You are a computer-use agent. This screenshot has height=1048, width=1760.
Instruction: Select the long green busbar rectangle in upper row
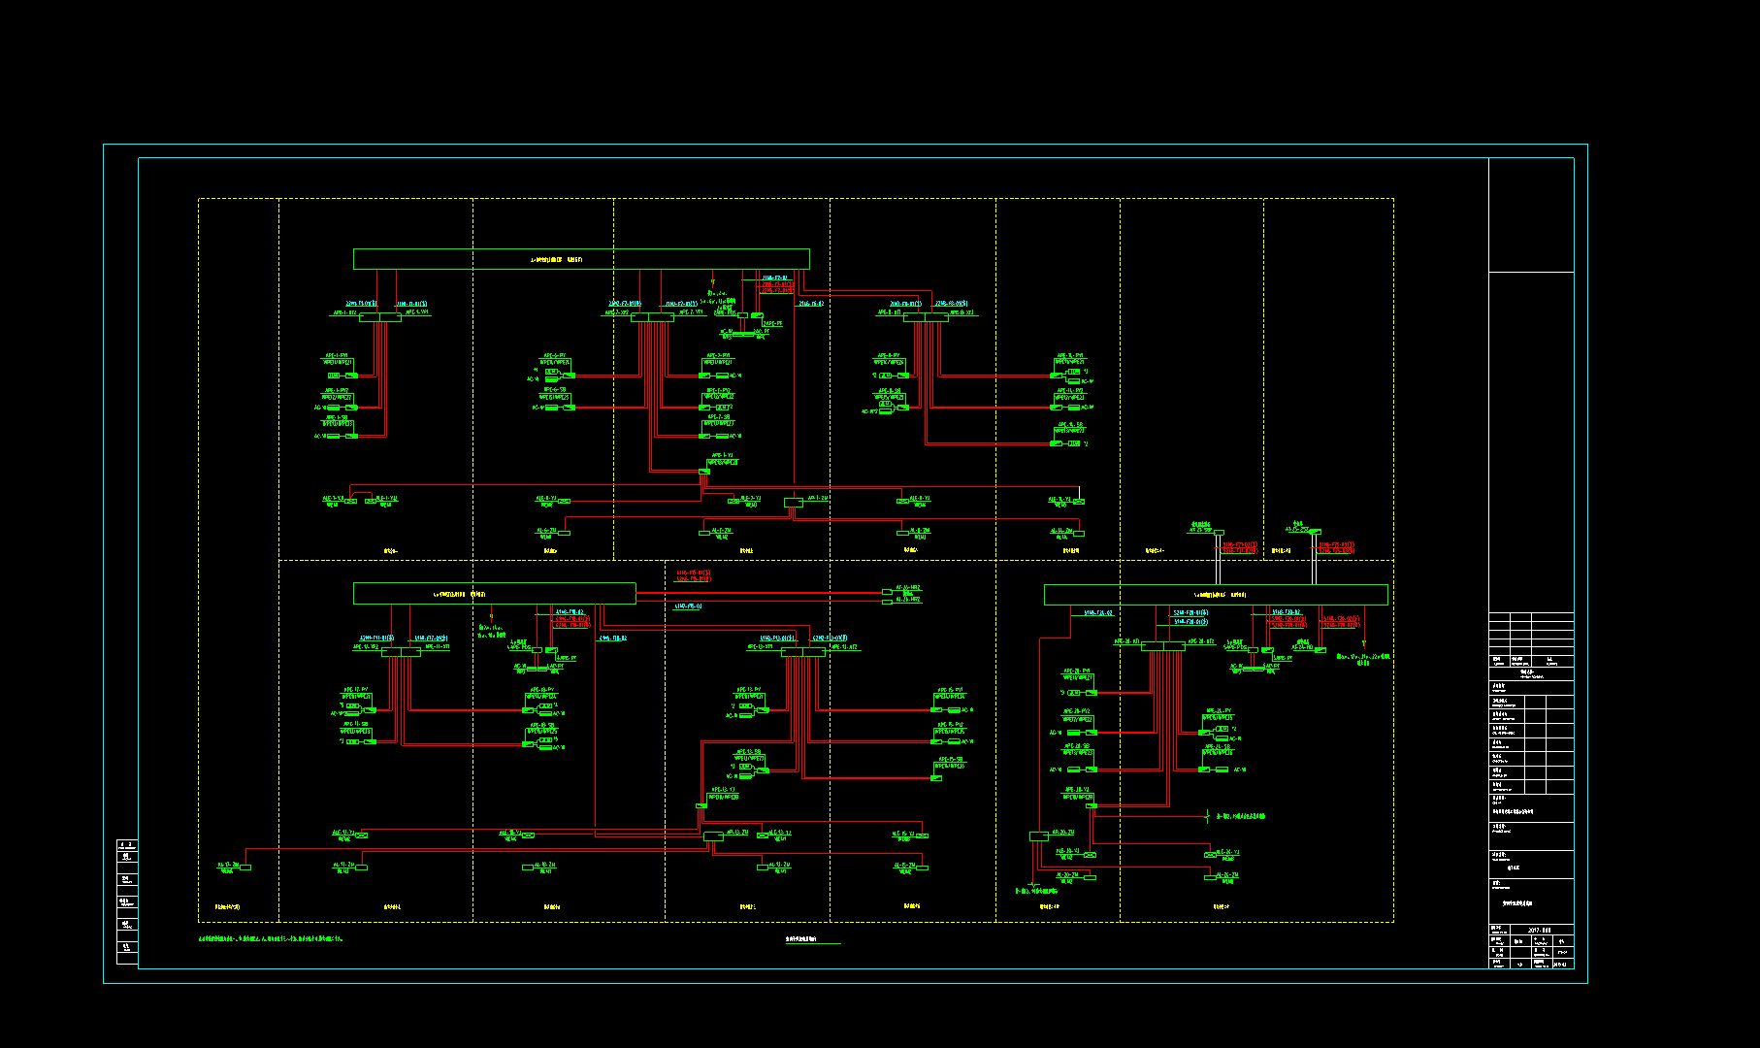coord(581,259)
